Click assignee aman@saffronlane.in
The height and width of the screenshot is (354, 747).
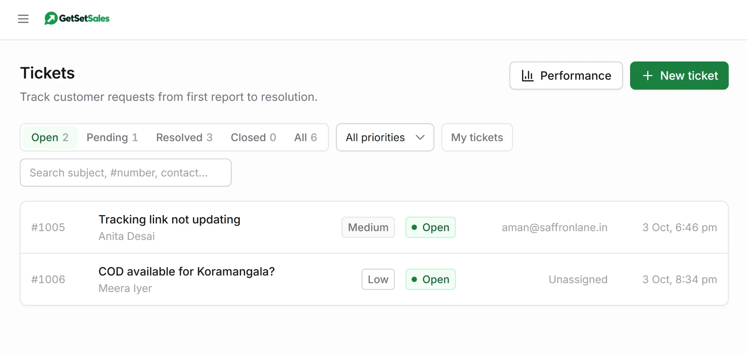coord(555,228)
